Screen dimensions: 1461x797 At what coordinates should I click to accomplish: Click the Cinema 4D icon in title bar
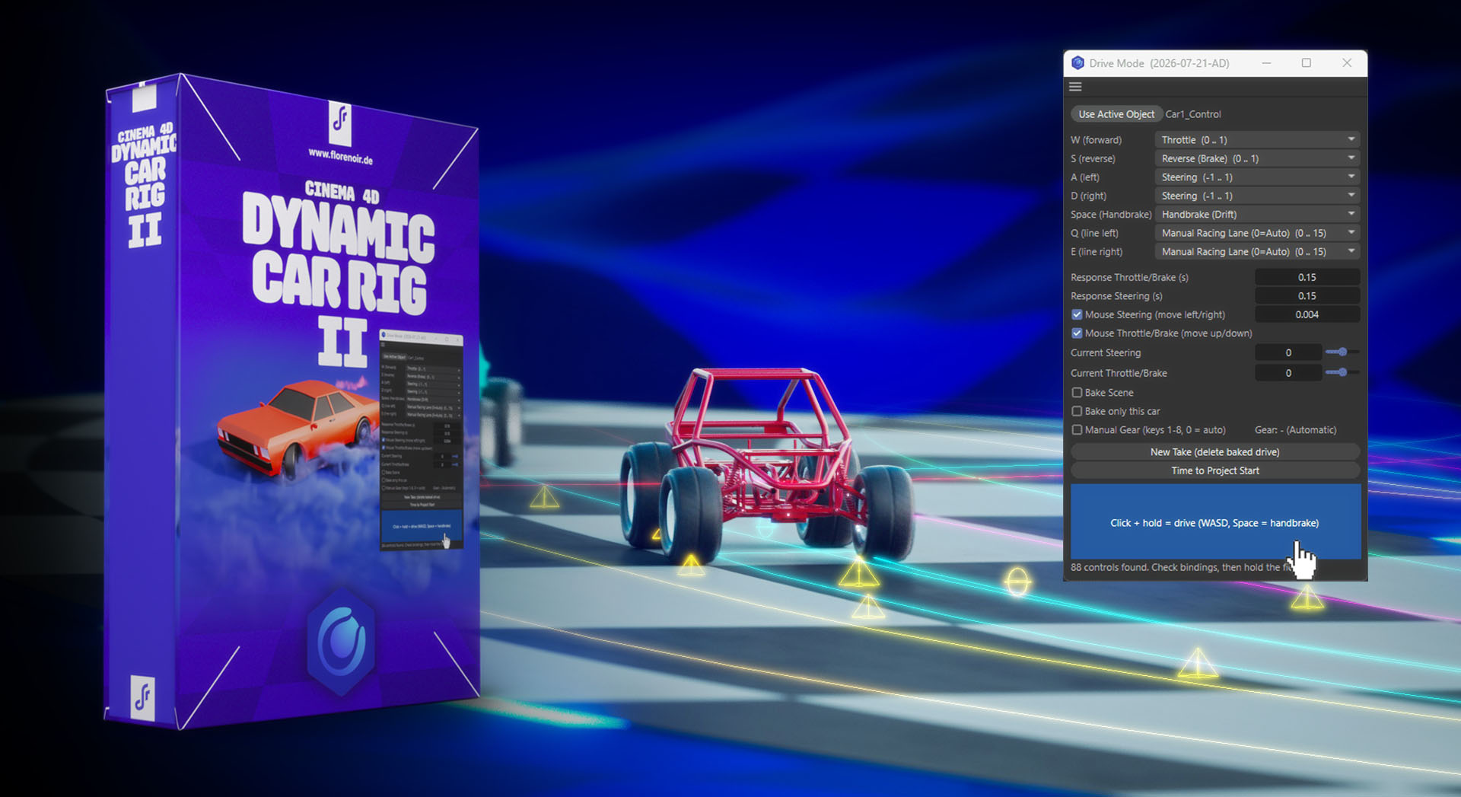(1077, 63)
